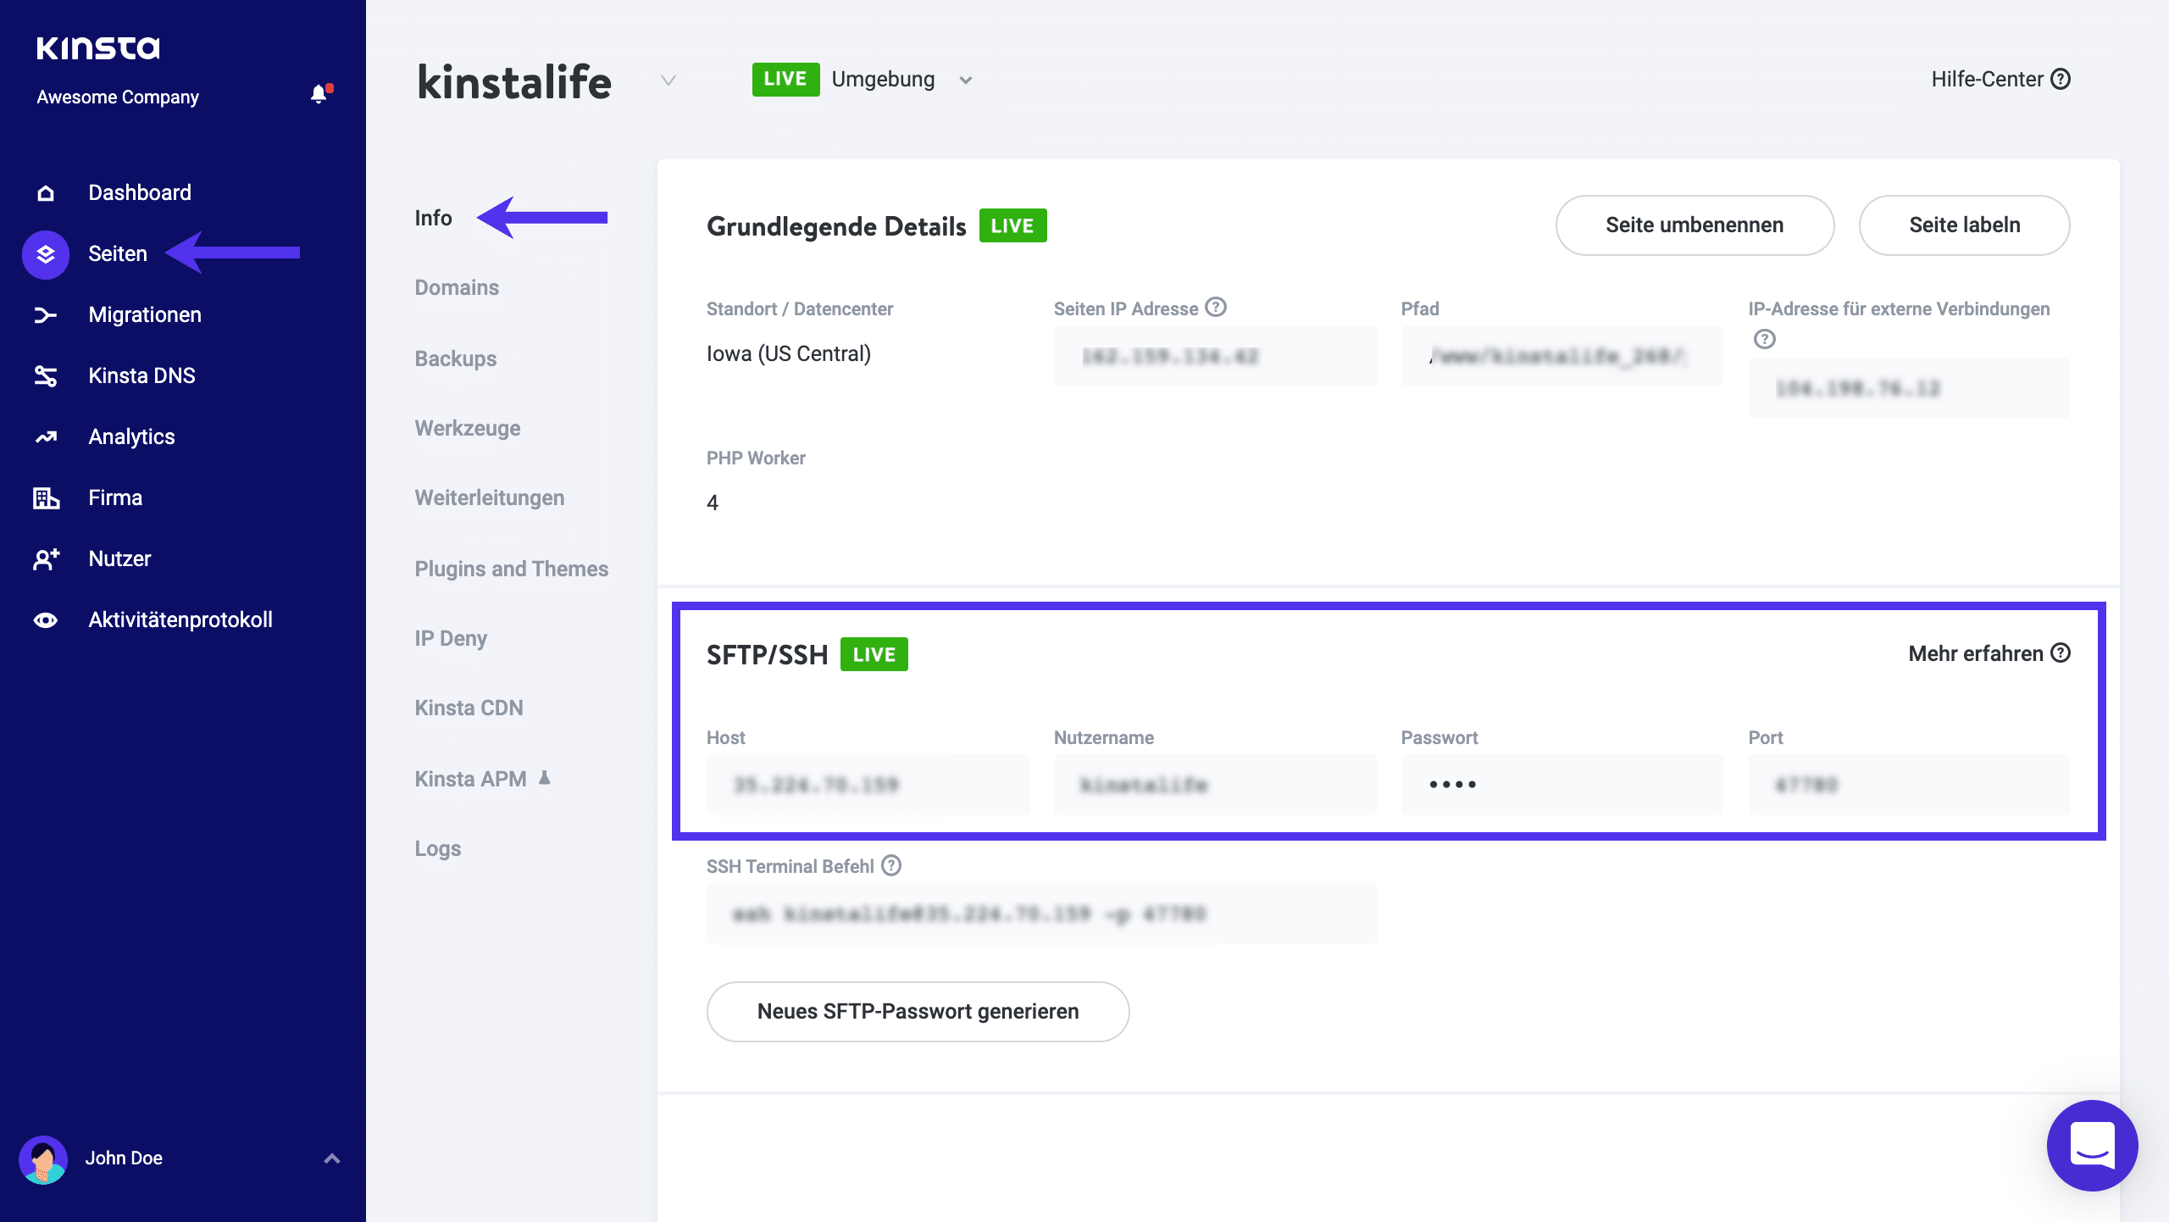Switch to the Info tab
Viewport: 2169px width, 1222px height.
point(434,218)
